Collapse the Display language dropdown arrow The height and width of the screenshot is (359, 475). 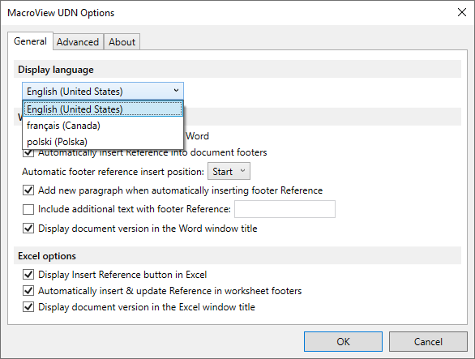tap(176, 91)
